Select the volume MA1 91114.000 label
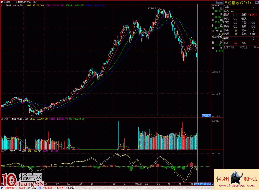This screenshot has width=259, height=190. [x=20, y=119]
